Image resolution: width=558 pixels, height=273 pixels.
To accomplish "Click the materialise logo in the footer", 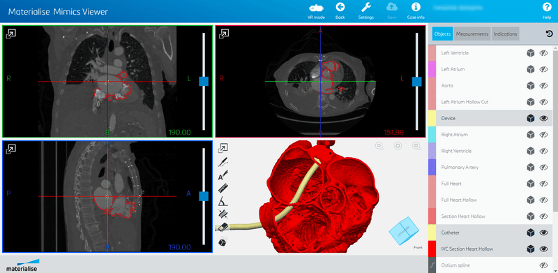I will (x=23, y=265).
